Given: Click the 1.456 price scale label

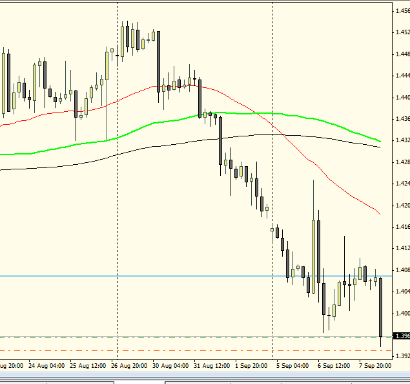Looking at the screenshot, I should coord(403,11).
